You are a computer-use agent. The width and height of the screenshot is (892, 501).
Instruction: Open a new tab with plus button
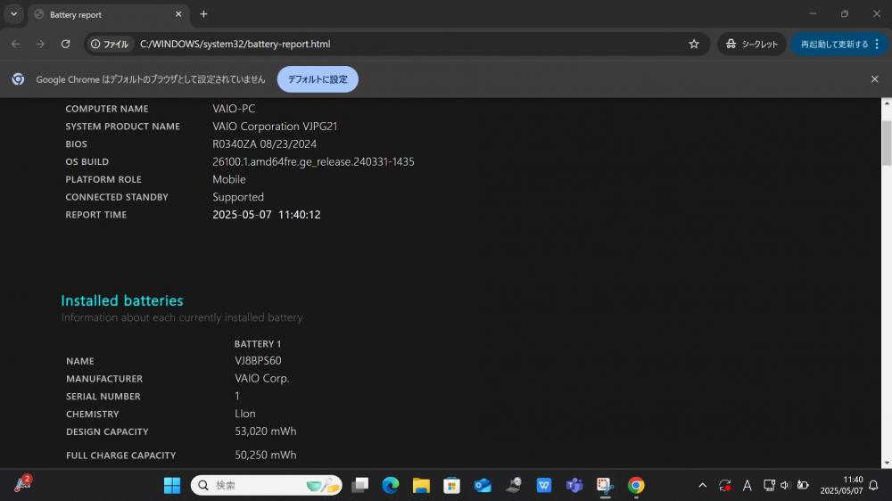[203, 14]
